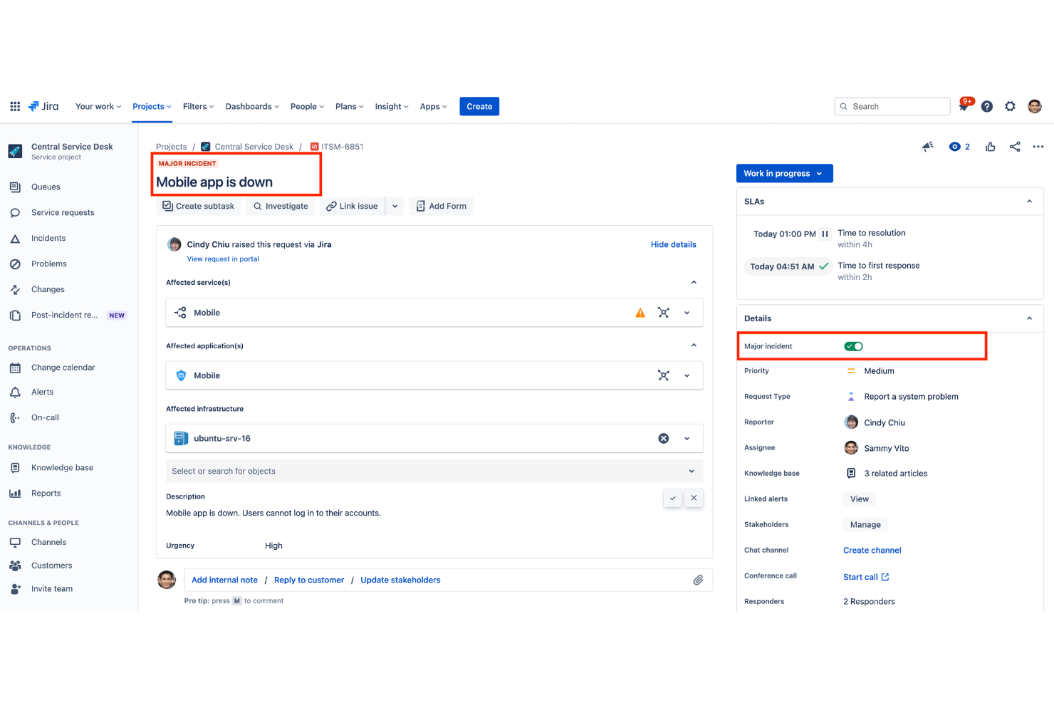The width and height of the screenshot is (1054, 703).
Task: Attach a file using the paperclip
Action: (698, 580)
